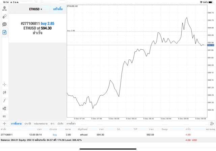216x151 pixels.
Task: Open the quotes up-down arrows icon
Action: pos(4,16)
